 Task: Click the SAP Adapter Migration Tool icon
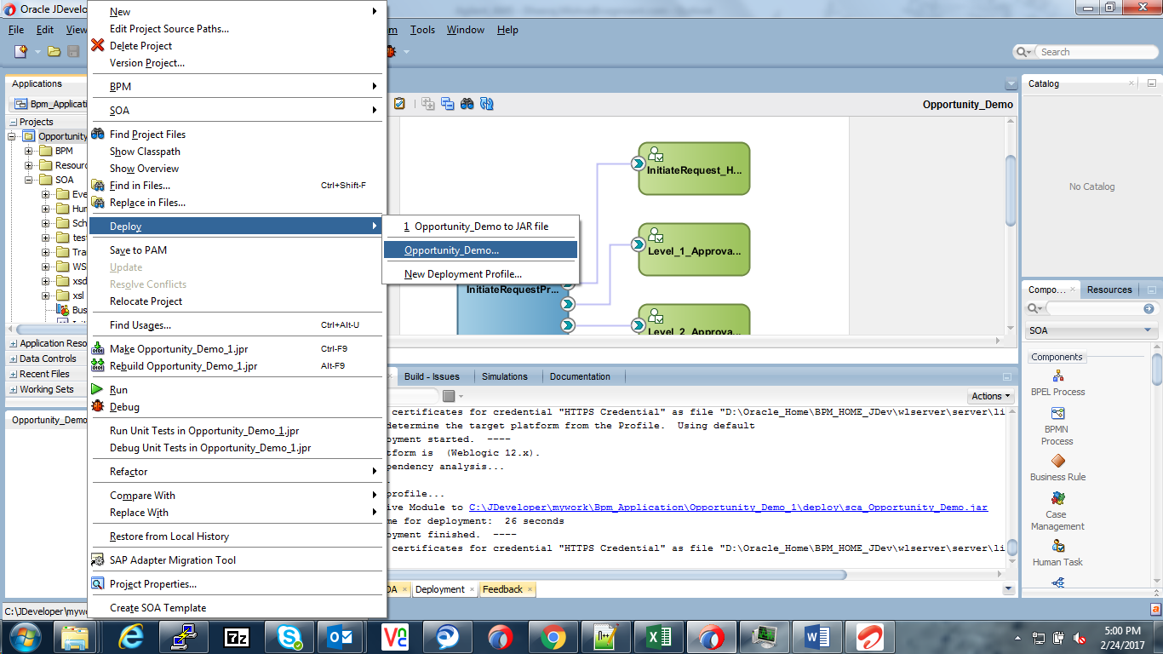click(x=96, y=559)
